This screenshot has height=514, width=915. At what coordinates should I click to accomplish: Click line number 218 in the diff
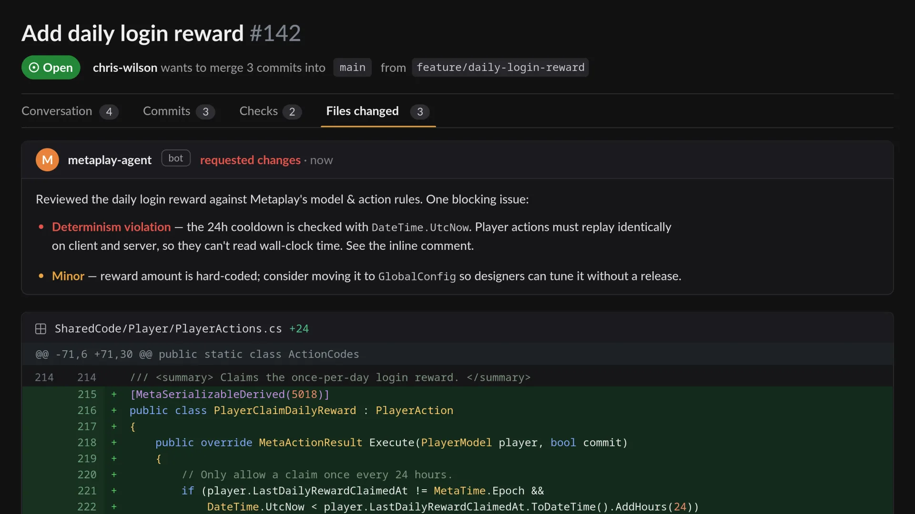(x=87, y=443)
